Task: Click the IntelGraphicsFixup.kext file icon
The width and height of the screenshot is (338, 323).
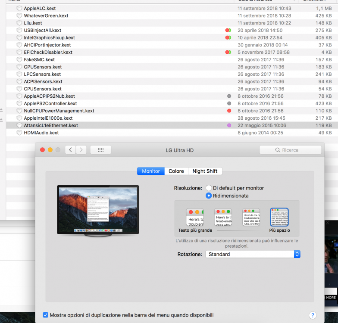Action: click(19, 38)
